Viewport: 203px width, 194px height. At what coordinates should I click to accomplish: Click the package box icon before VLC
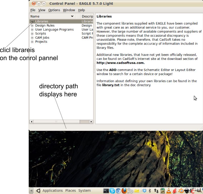pos(162,191)
